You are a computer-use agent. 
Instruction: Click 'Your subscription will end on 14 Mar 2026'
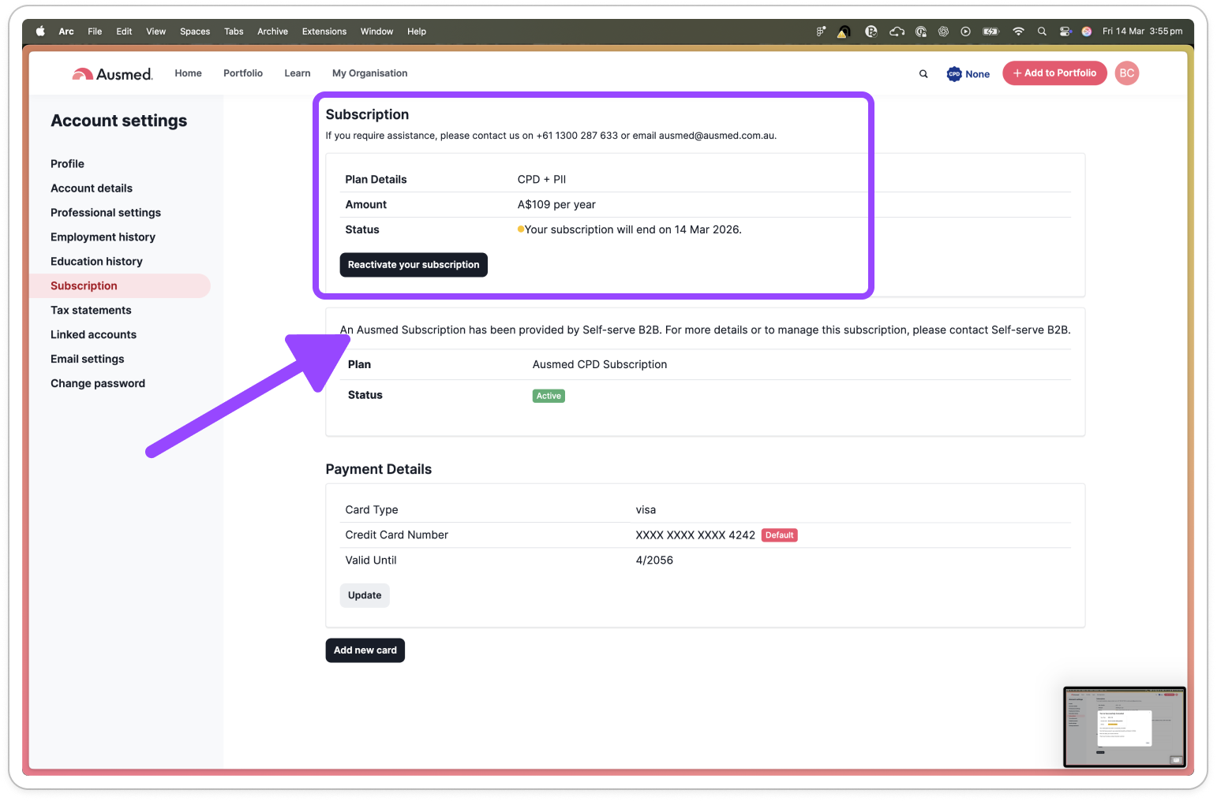pos(633,230)
